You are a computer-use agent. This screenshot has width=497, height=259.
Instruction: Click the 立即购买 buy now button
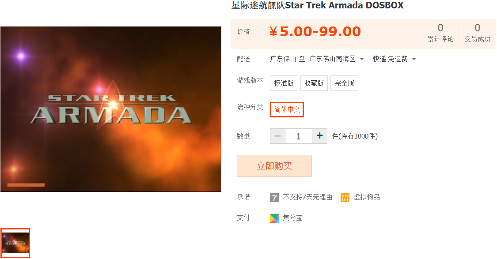pyautogui.click(x=274, y=166)
